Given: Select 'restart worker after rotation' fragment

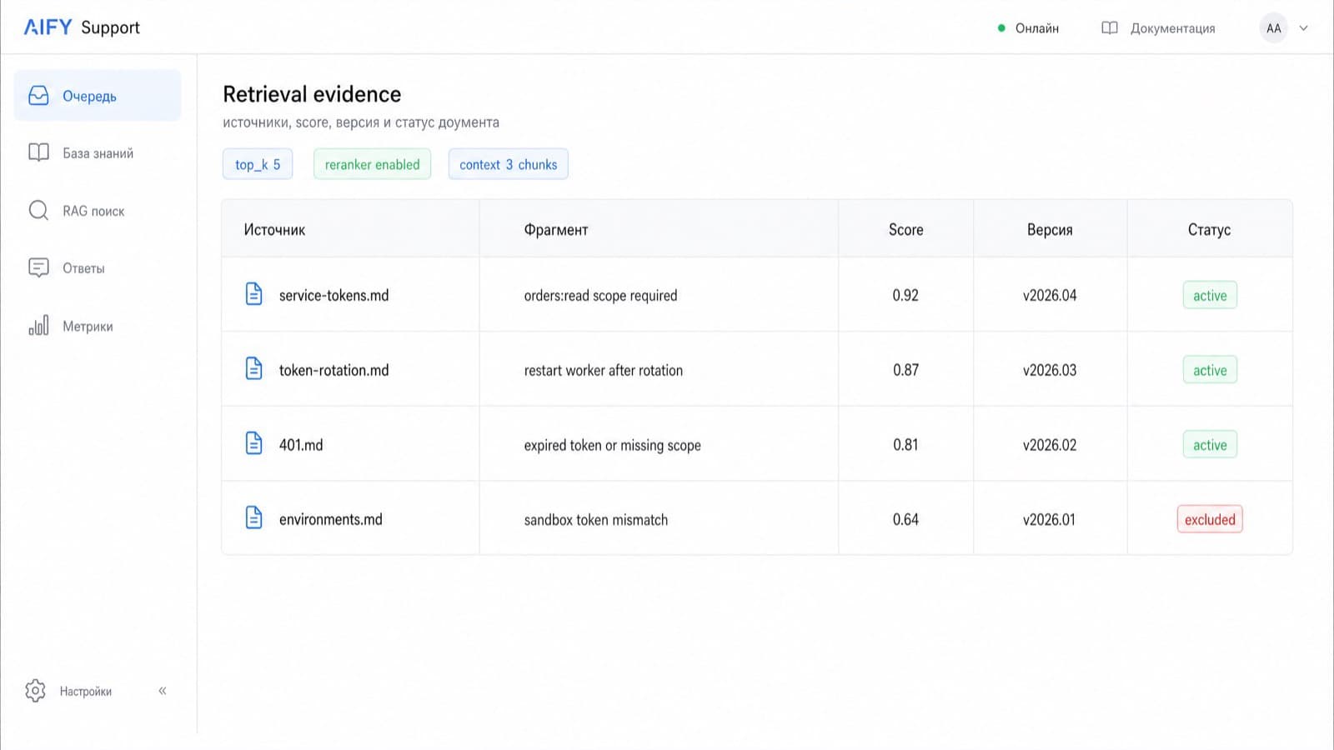Looking at the screenshot, I should point(603,370).
